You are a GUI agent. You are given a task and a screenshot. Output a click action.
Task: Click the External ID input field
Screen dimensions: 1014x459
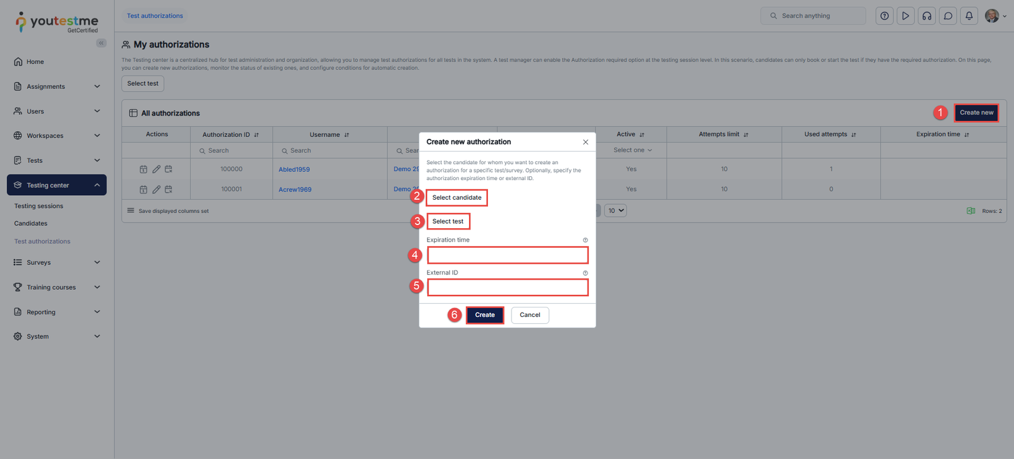(x=508, y=288)
